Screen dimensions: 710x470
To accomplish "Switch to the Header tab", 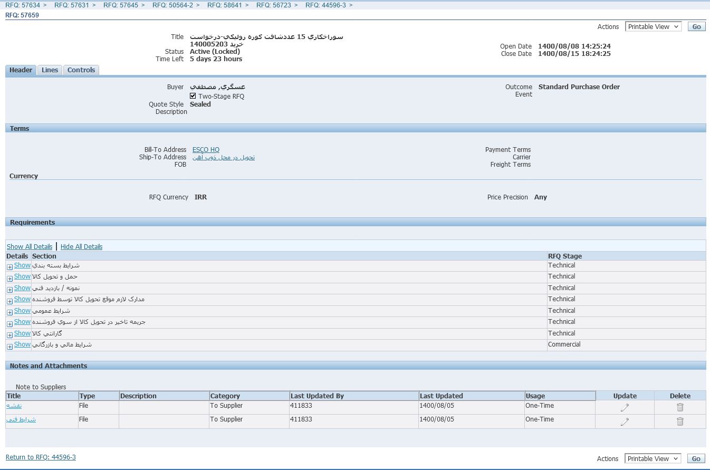I will [x=21, y=70].
